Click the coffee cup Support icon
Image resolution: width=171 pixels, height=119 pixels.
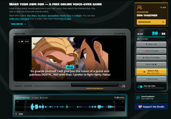pos(140,106)
